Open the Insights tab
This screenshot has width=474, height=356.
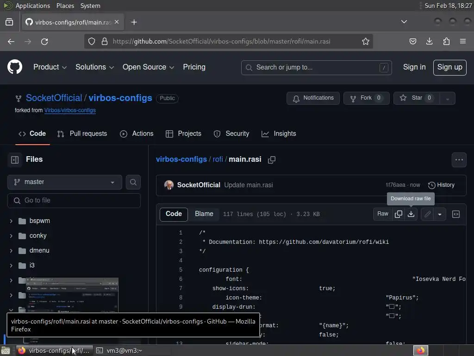(x=279, y=133)
